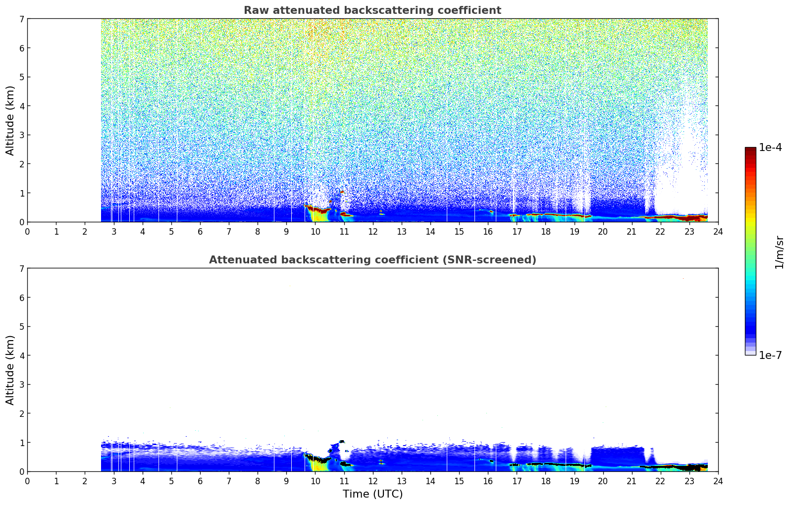The width and height of the screenshot is (790, 505).
Task: Click inside the raw backscatter plot area
Action: click(372, 120)
